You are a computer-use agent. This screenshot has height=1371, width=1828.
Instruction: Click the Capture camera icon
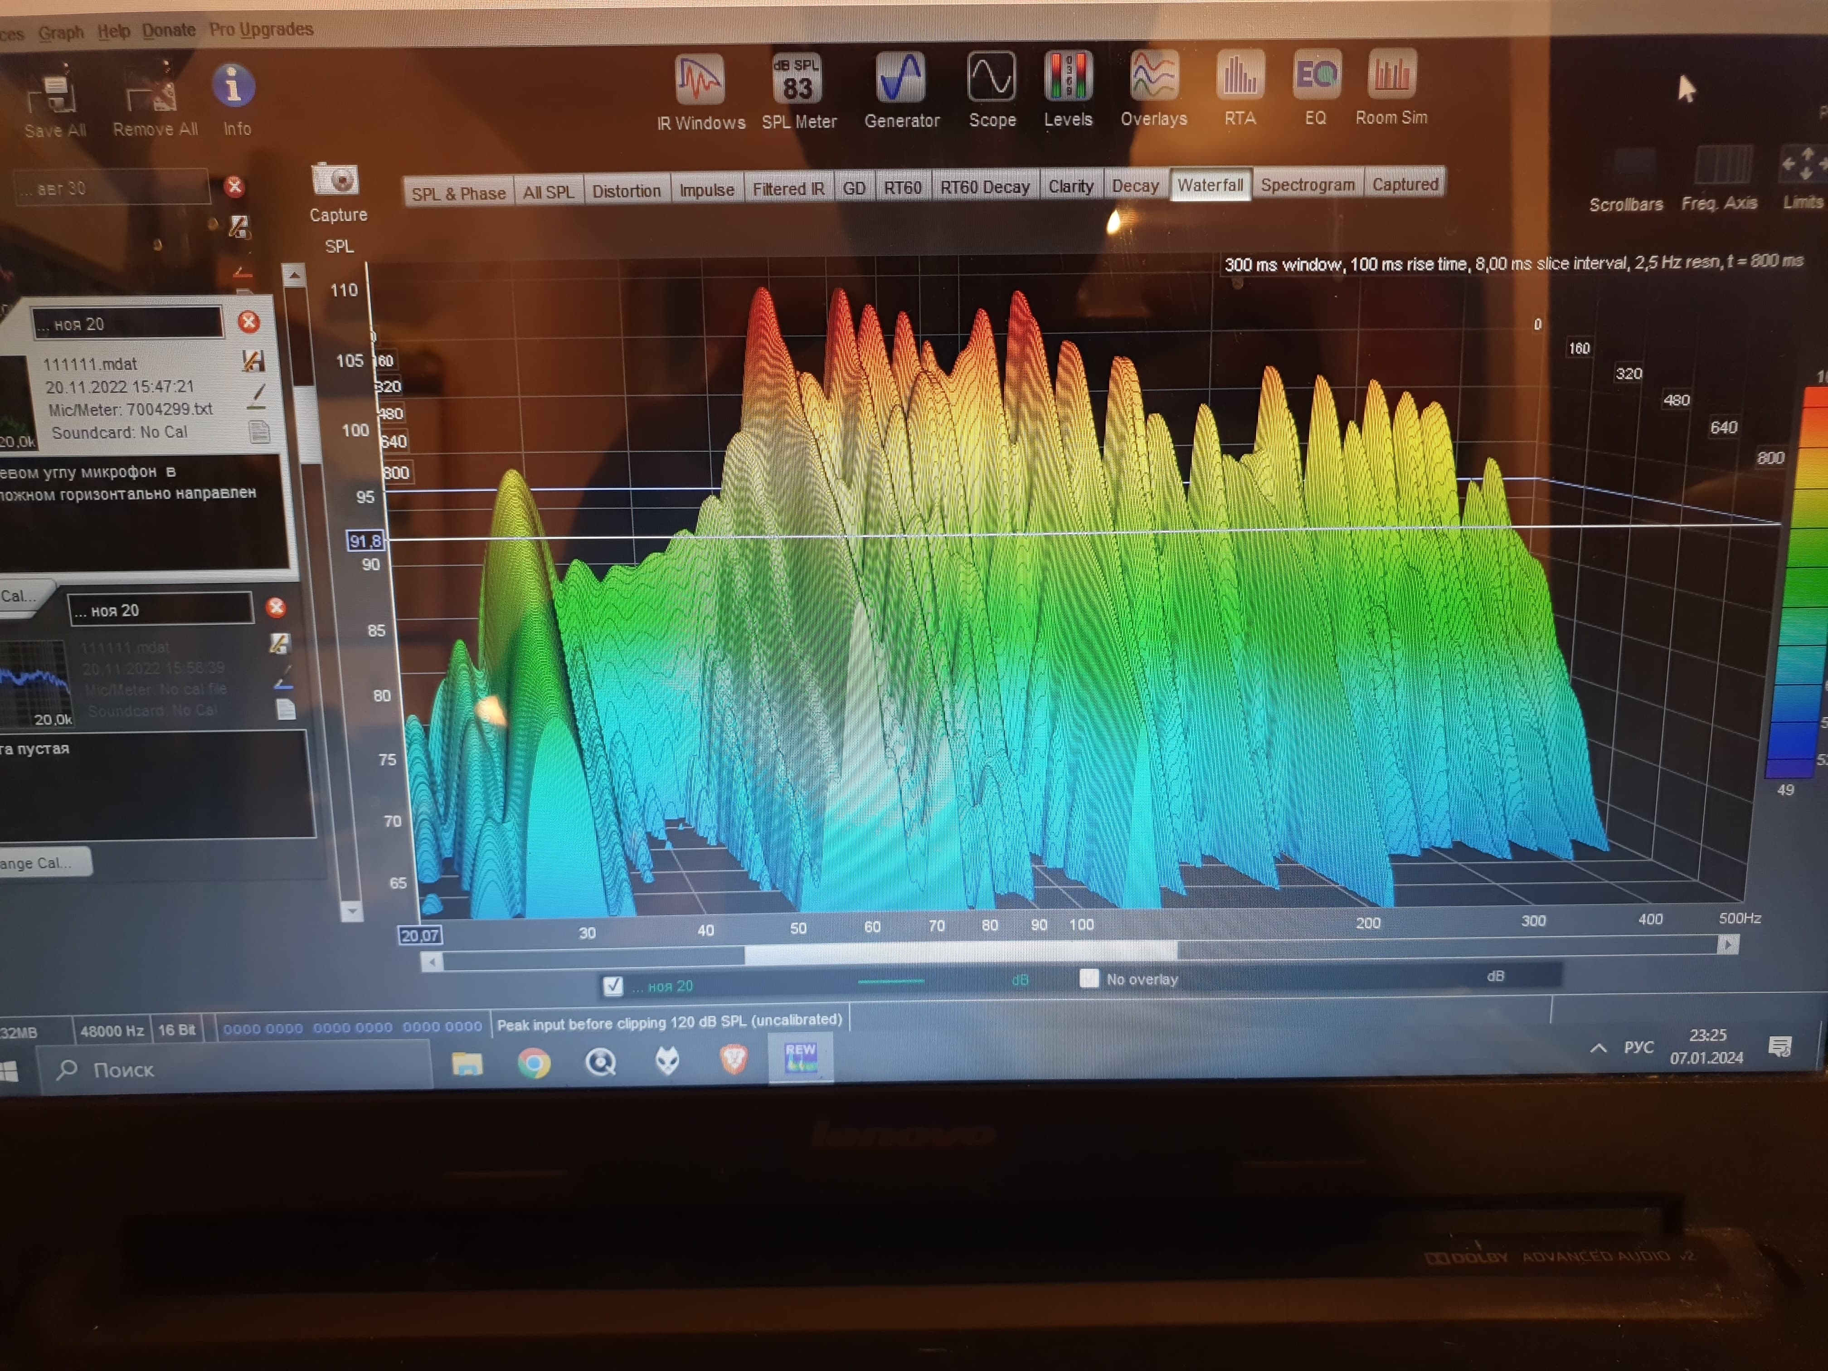tap(335, 180)
